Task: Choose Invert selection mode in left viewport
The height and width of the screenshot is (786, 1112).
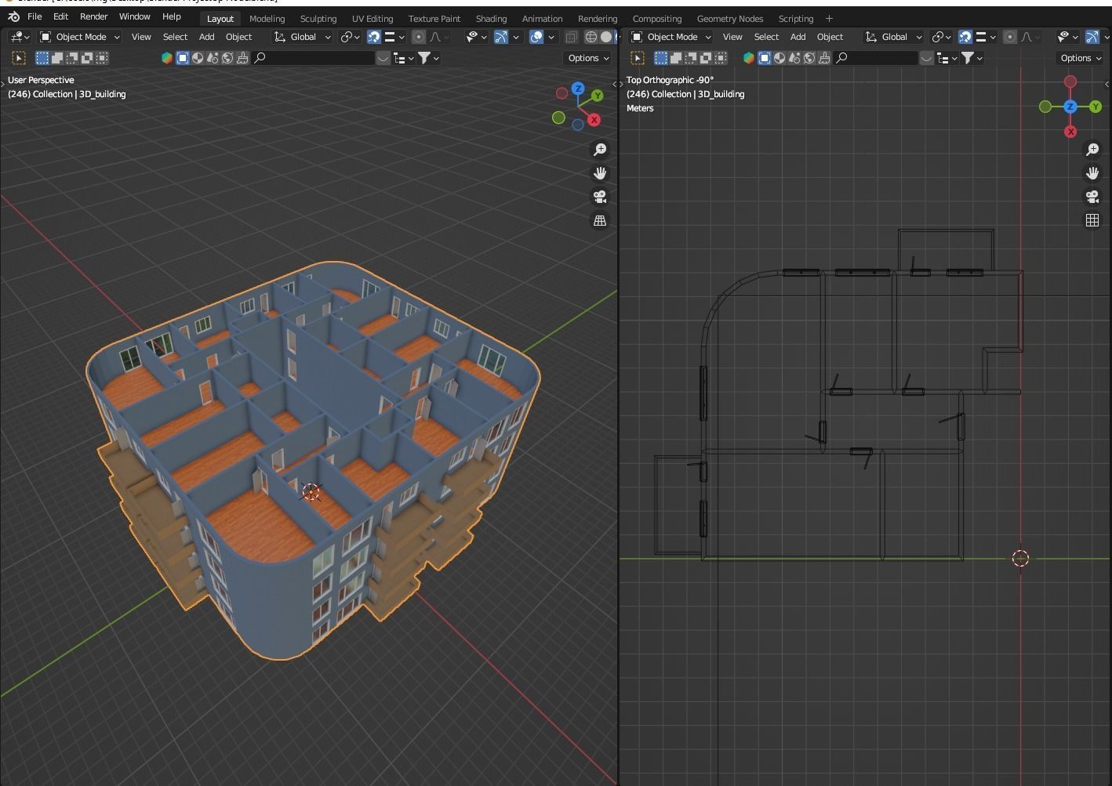Action: click(x=87, y=58)
